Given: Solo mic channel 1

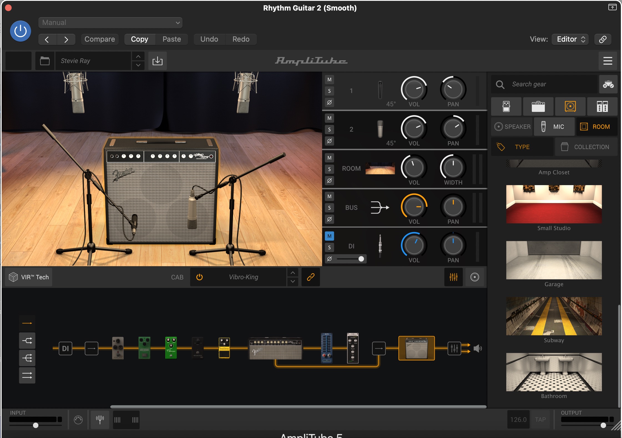Looking at the screenshot, I should (329, 91).
